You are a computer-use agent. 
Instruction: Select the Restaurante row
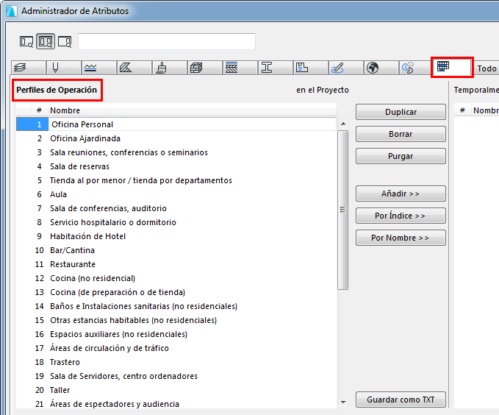pyautogui.click(x=176, y=264)
